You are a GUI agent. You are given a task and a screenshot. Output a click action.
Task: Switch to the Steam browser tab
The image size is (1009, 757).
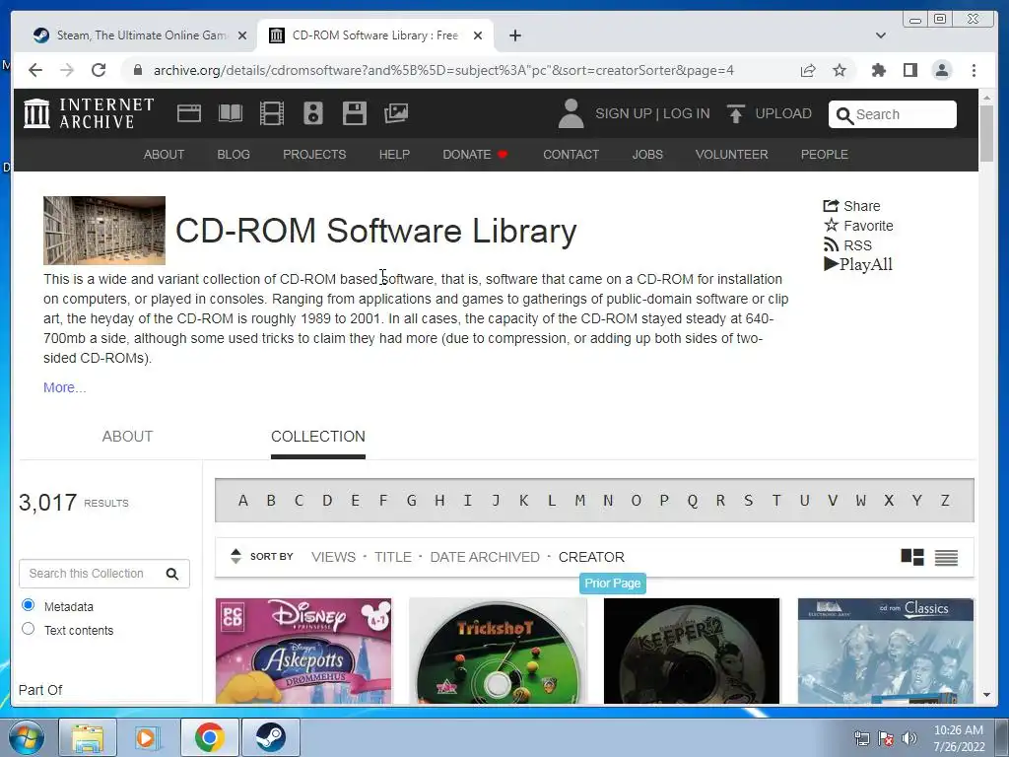coord(139,35)
